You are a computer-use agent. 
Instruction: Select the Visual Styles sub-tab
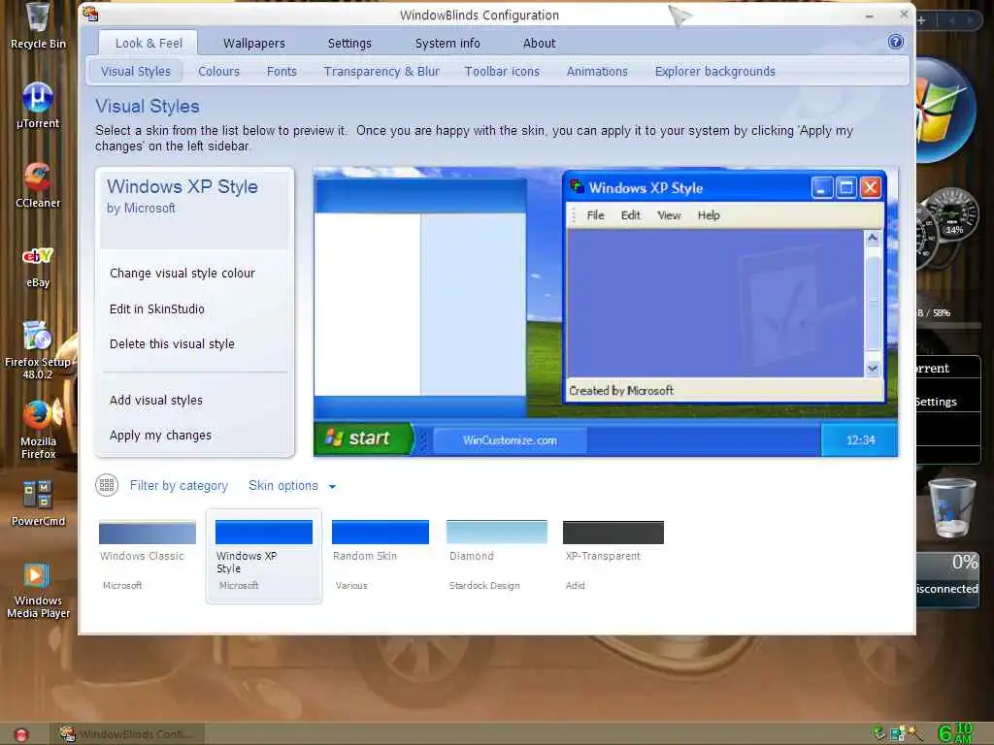click(x=135, y=71)
